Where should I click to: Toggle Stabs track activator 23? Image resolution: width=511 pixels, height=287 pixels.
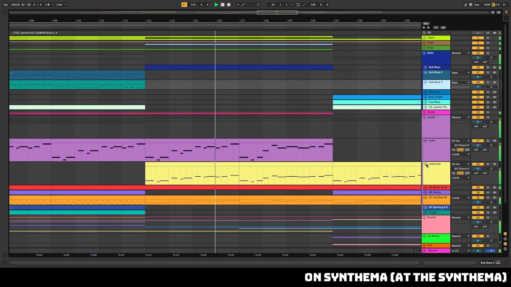pyautogui.click(x=478, y=112)
